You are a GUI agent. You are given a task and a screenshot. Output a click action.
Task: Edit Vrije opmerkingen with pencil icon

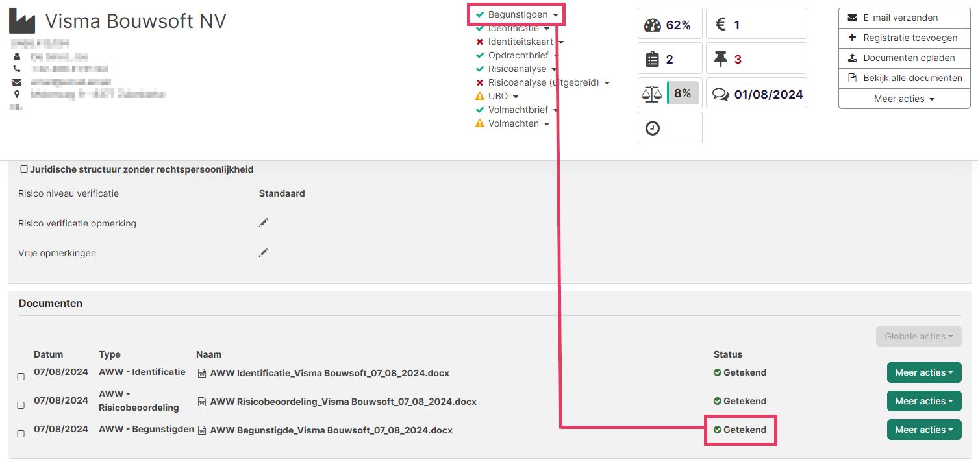click(263, 252)
